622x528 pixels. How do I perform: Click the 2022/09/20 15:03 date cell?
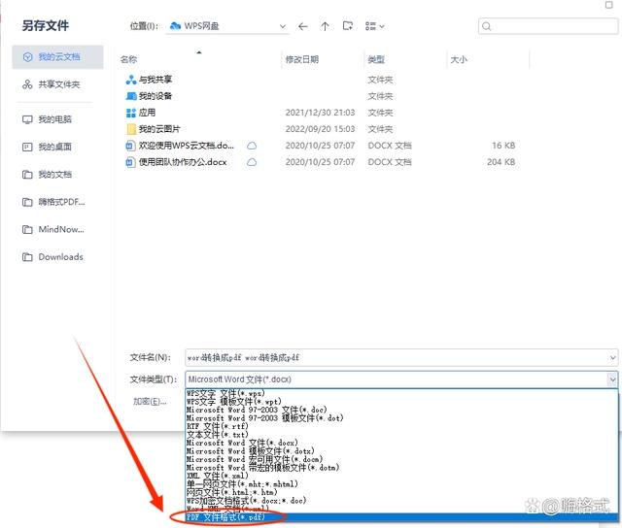pyautogui.click(x=320, y=129)
